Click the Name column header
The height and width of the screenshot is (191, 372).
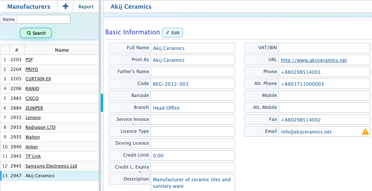click(62, 50)
